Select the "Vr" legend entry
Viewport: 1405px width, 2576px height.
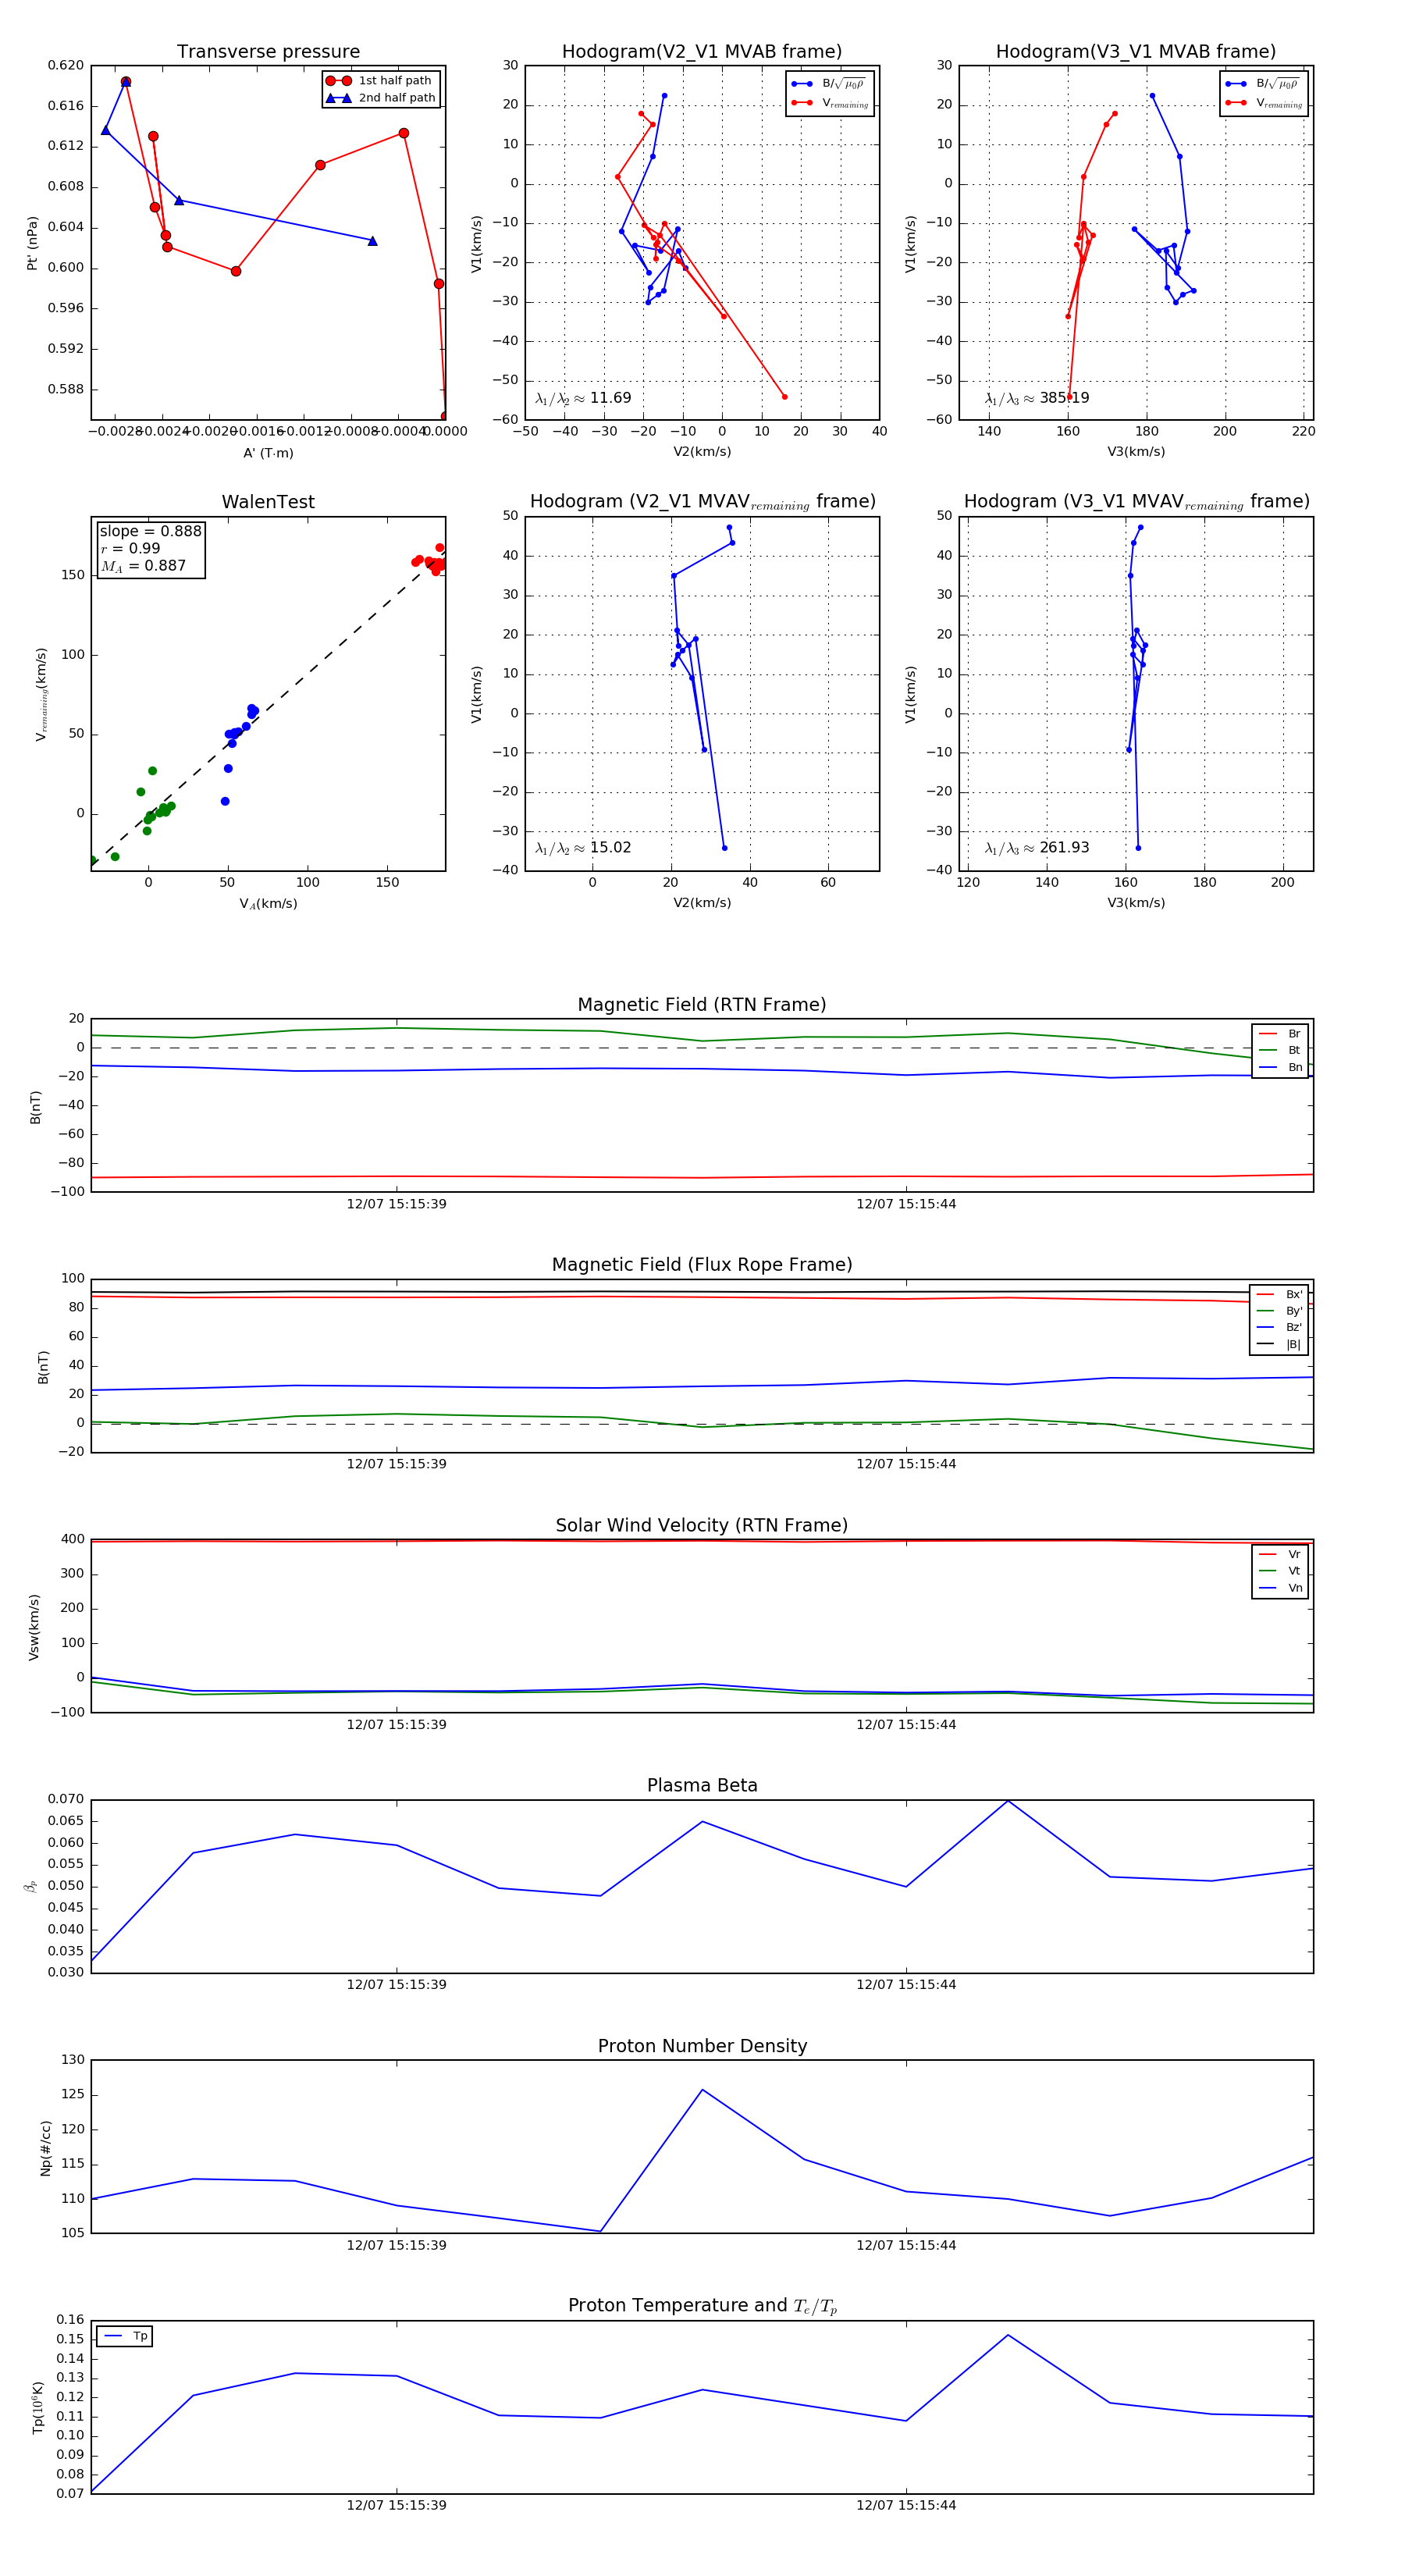coord(1280,1554)
